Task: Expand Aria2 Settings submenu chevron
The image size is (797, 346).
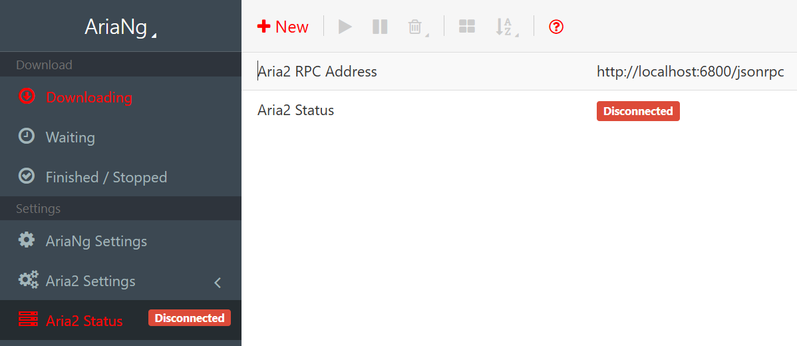Action: click(x=218, y=283)
